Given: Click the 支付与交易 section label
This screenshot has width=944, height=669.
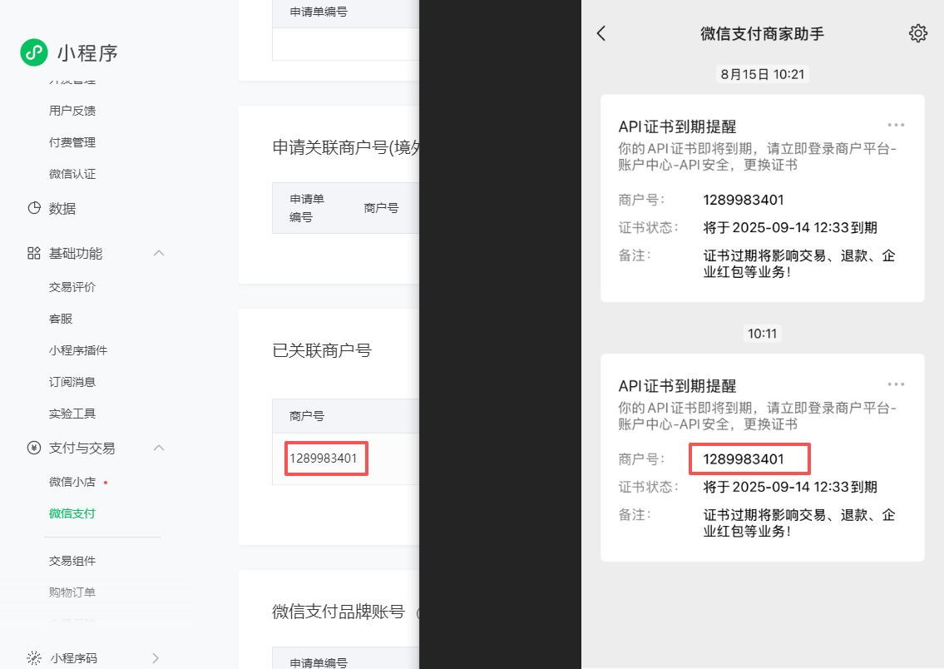Looking at the screenshot, I should (x=82, y=448).
